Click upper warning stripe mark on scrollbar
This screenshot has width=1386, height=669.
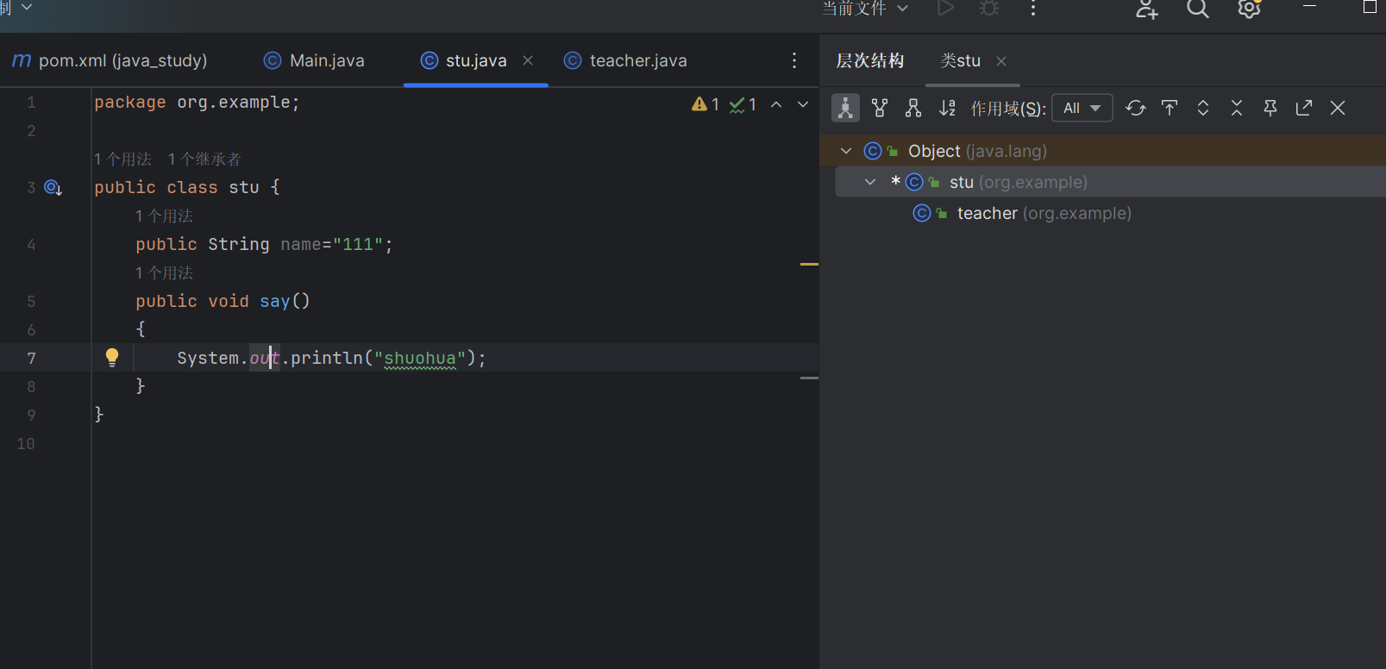[809, 264]
